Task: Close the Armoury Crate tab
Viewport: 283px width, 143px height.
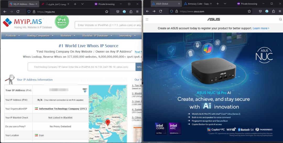Action: click(x=211, y=4)
